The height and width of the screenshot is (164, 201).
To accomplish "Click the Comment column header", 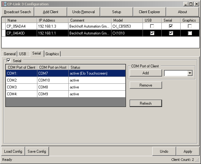I will click(x=90, y=20).
